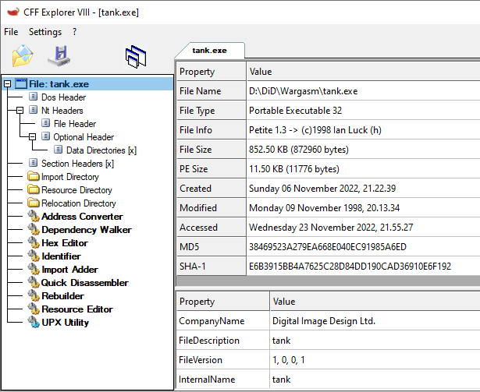
Task: Click the Save floppy disk toolbar icon
Action: point(59,55)
